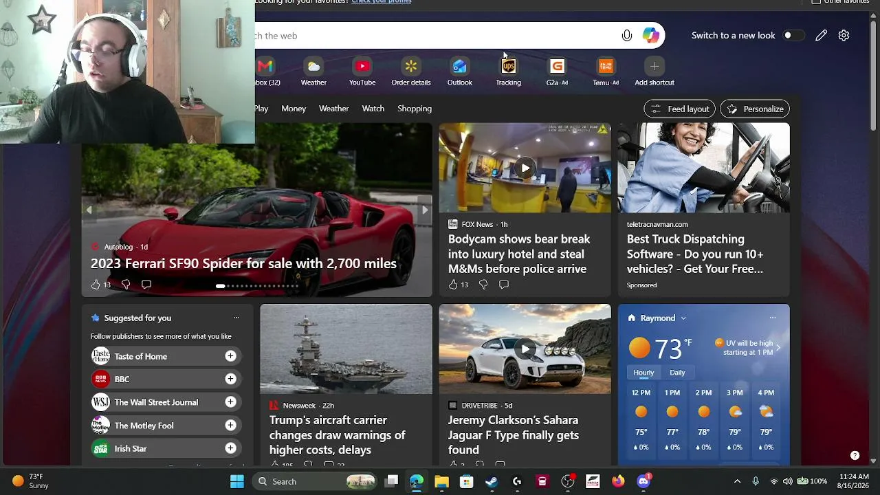Dislike the Ferrari SF90 Spider article
This screenshot has height=495, width=880.
pos(126,285)
